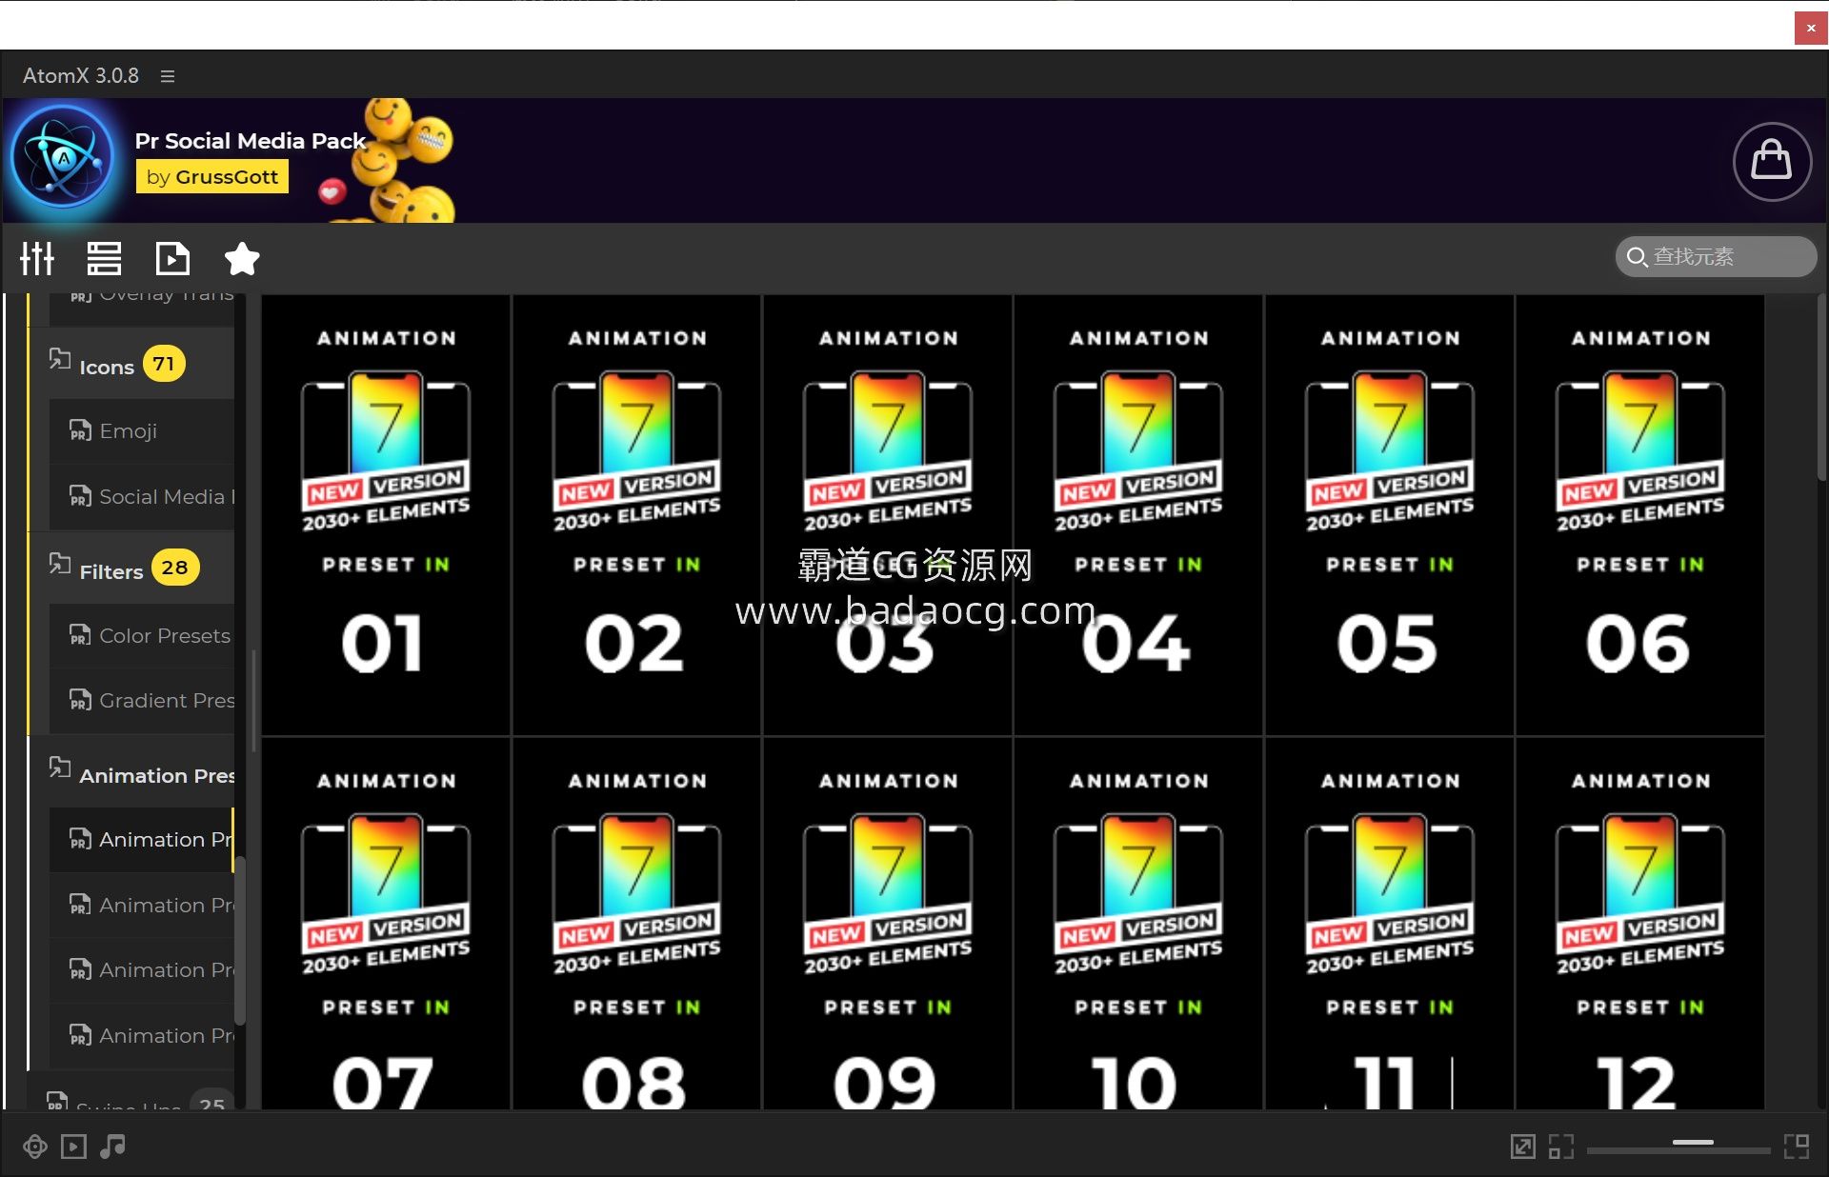
Task: Click the AtomX atom logo
Action: point(63,157)
